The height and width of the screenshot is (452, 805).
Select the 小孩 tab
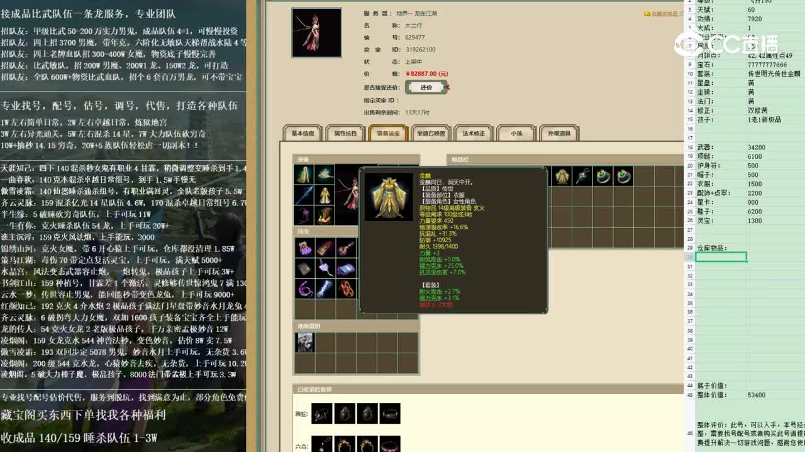coord(517,132)
